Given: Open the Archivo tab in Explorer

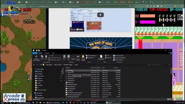Looking at the screenshot, I should coord(35,53).
